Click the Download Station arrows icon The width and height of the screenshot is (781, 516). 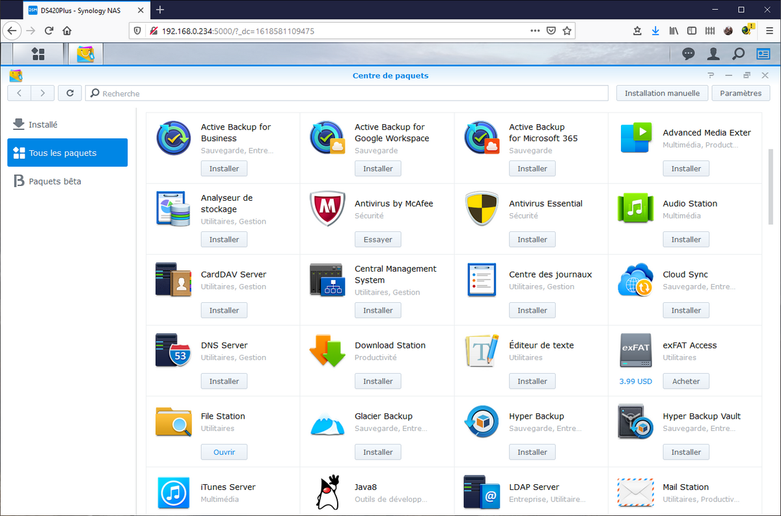point(327,350)
